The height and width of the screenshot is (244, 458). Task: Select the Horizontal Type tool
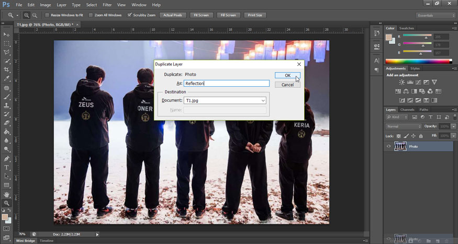[x=7, y=168]
